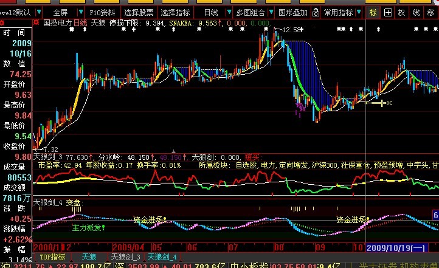Click the 停损下限: 9.394 text
This screenshot has width=439, height=268.
137,23
